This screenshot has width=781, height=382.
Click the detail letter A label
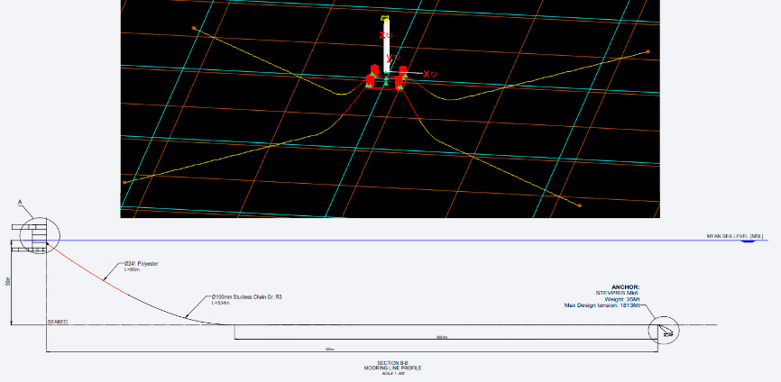[19, 204]
